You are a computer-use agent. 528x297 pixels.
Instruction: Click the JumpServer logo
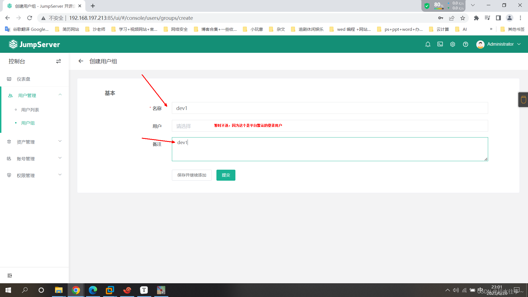(x=34, y=44)
